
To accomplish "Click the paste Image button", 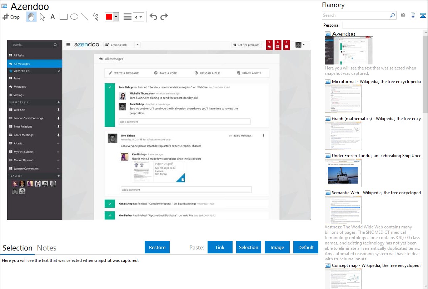I will pos(277,247).
